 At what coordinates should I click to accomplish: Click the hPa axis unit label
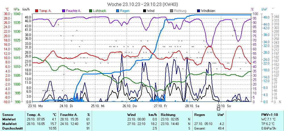coord(17,9)
